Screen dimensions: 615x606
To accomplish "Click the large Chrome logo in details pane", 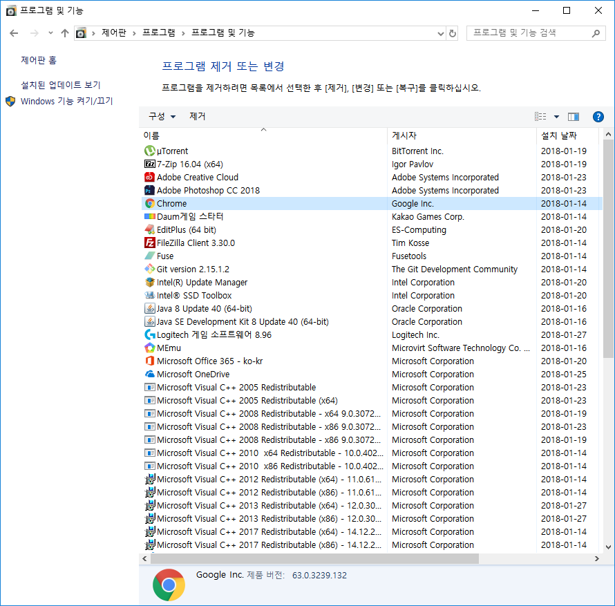I will point(169,585).
